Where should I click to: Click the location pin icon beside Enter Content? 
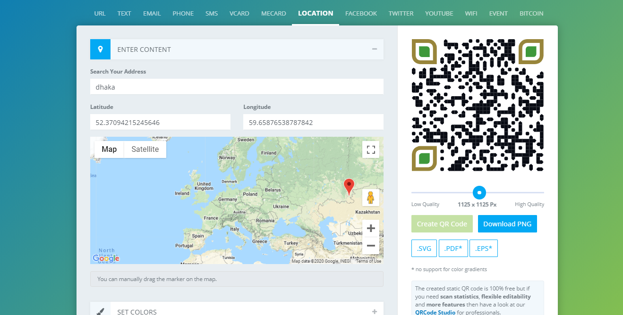(x=100, y=49)
